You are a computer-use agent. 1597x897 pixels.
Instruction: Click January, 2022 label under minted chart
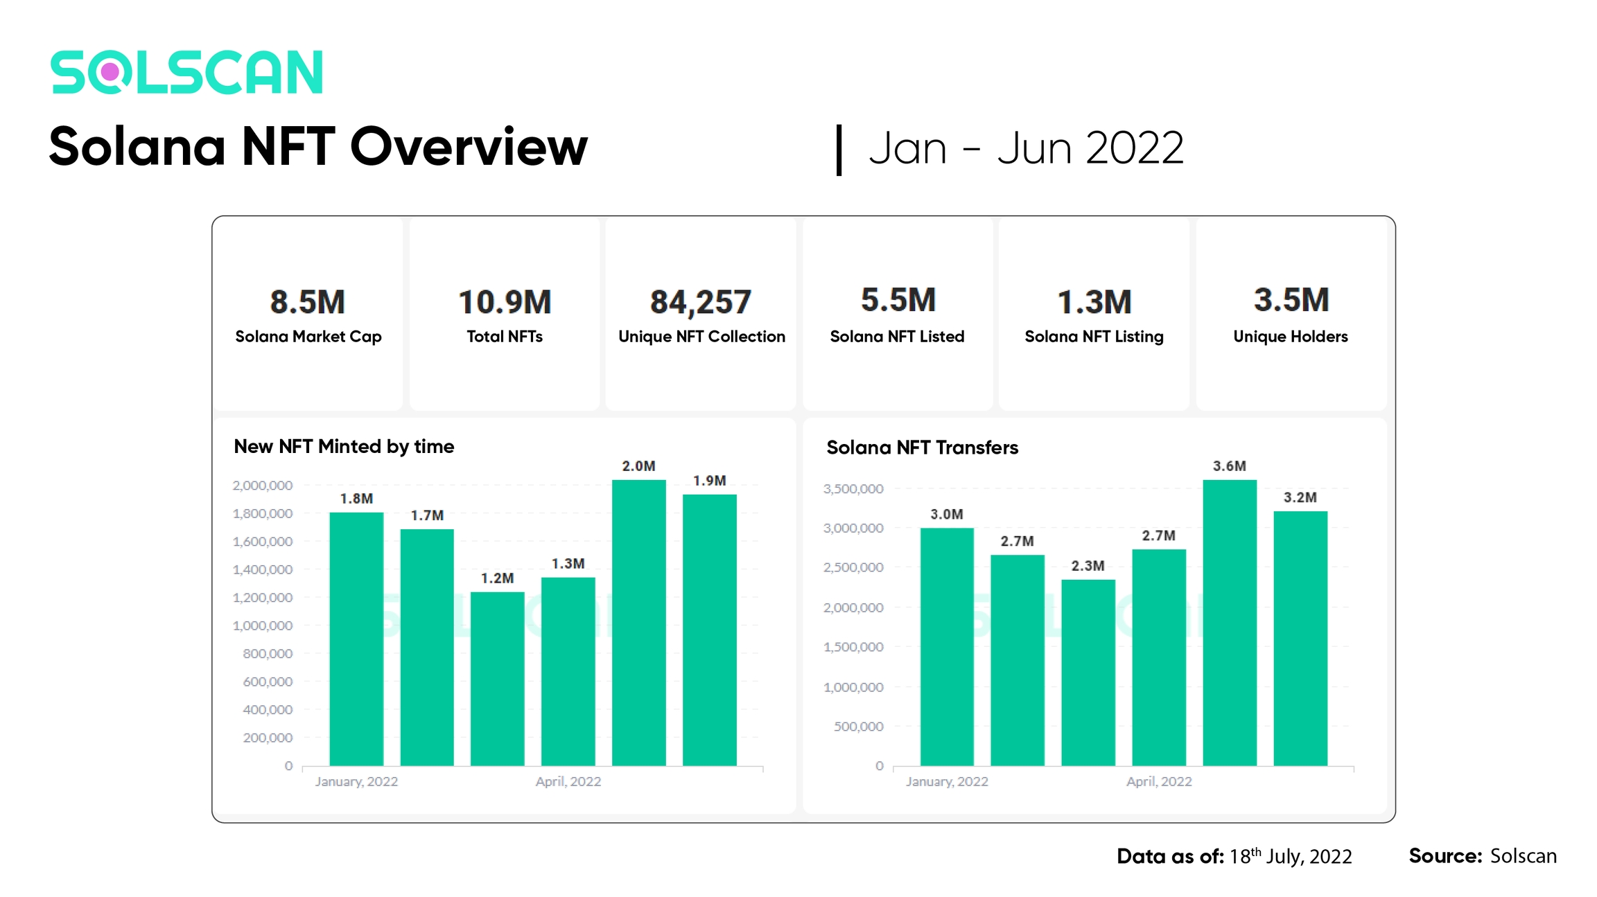[x=356, y=782]
